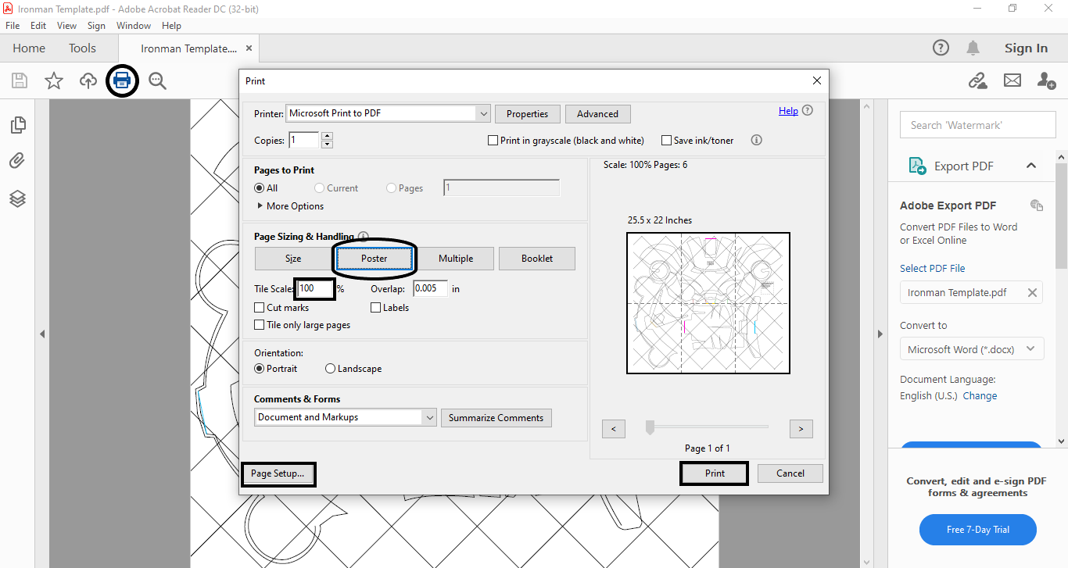Click the printer Properties button
The width and height of the screenshot is (1068, 568).
(x=527, y=114)
